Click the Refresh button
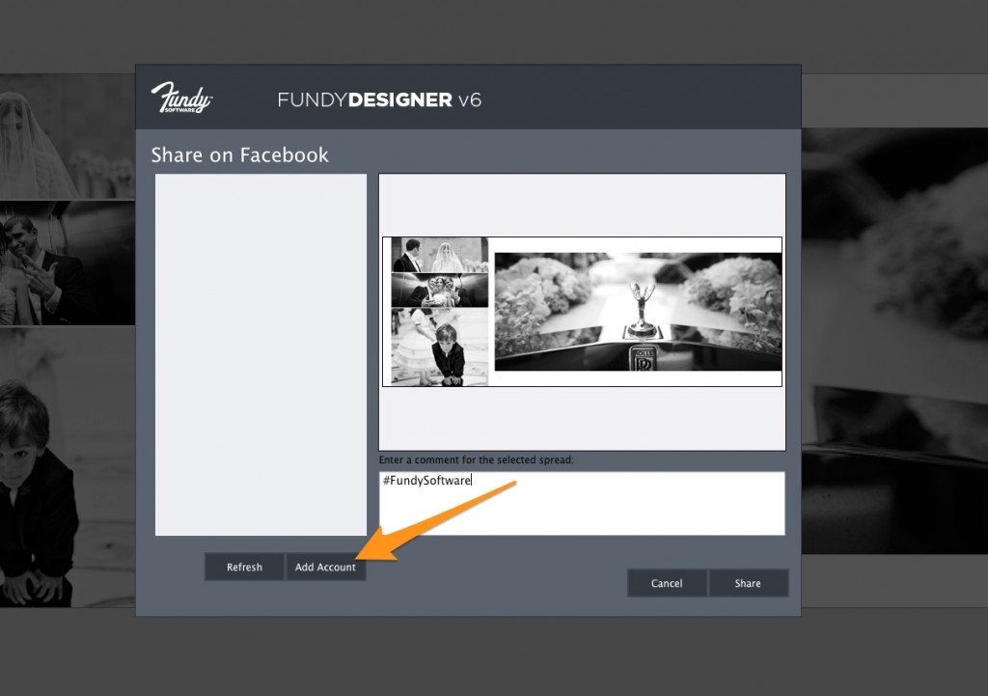 coord(244,567)
